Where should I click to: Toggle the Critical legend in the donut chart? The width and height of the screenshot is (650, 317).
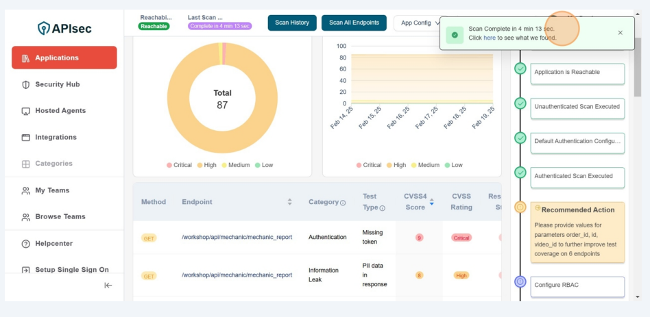tap(178, 165)
